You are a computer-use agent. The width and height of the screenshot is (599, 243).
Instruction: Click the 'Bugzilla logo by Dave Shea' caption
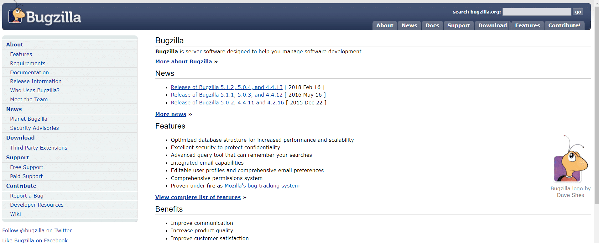pyautogui.click(x=570, y=192)
